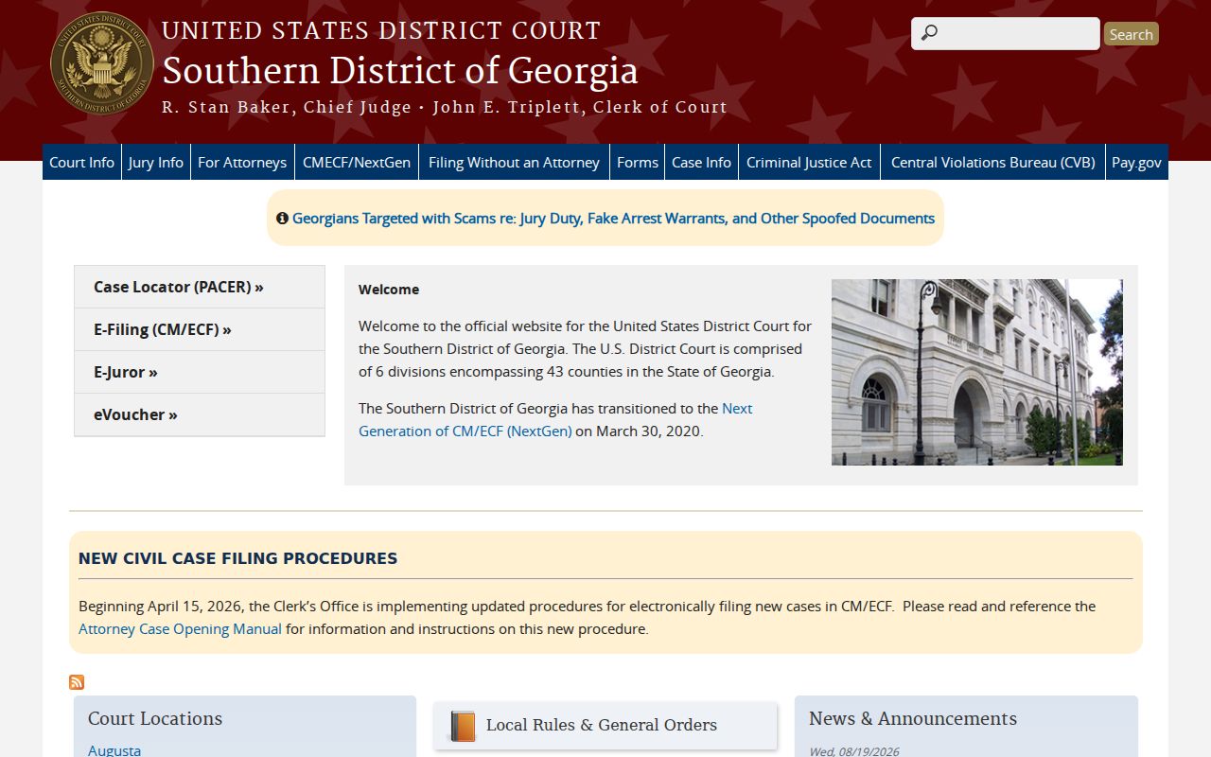Click the Court Locations heading
Viewport: 1211px width, 757px height.
pos(155,718)
